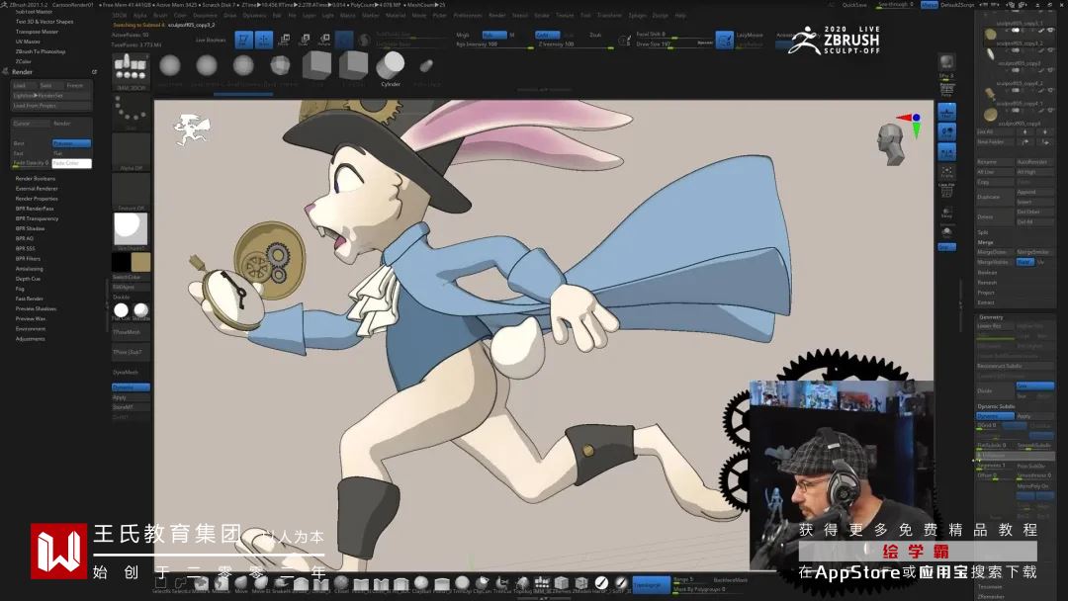
Task: Expand the External Renderer section
Action: pos(37,189)
